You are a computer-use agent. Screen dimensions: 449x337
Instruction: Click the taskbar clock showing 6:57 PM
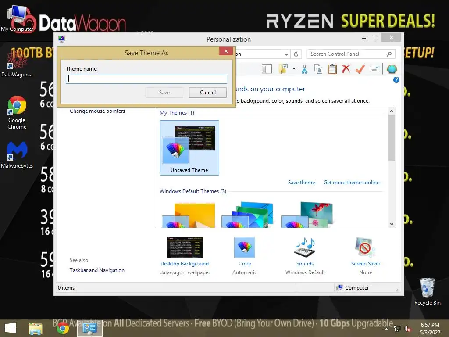(430, 329)
